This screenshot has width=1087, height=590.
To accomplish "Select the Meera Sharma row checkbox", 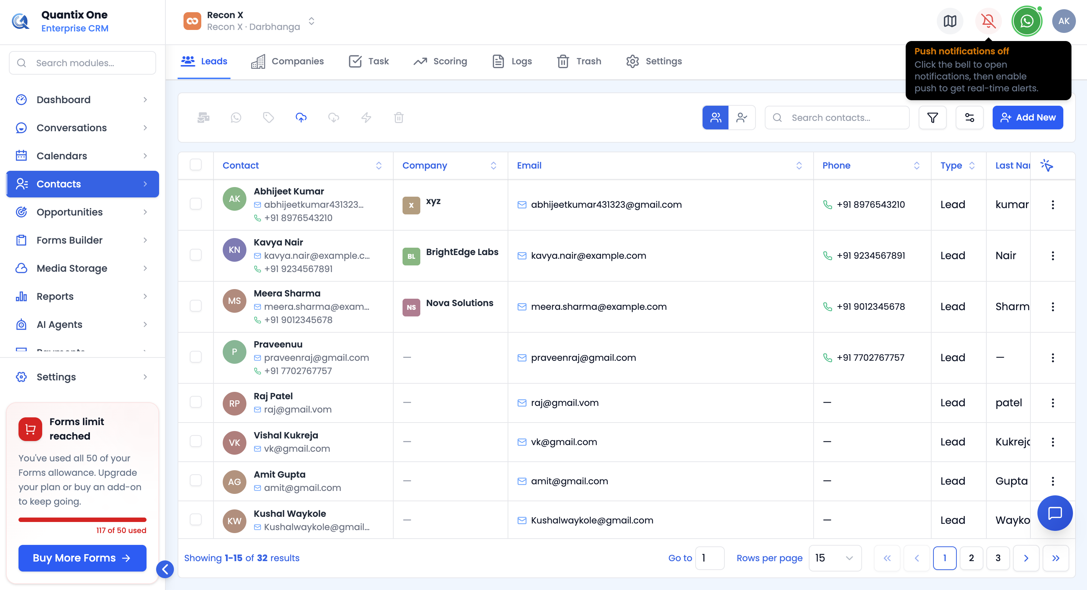I will click(x=196, y=306).
